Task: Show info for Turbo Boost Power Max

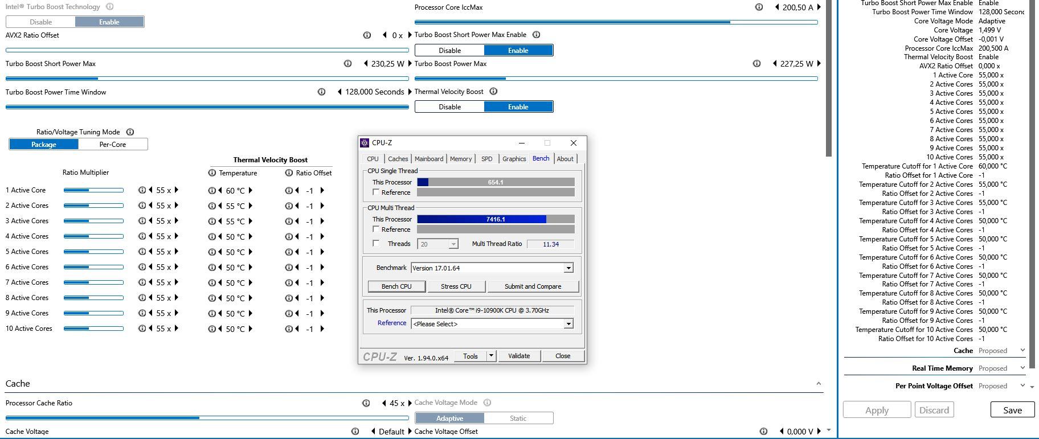Action: (756, 64)
